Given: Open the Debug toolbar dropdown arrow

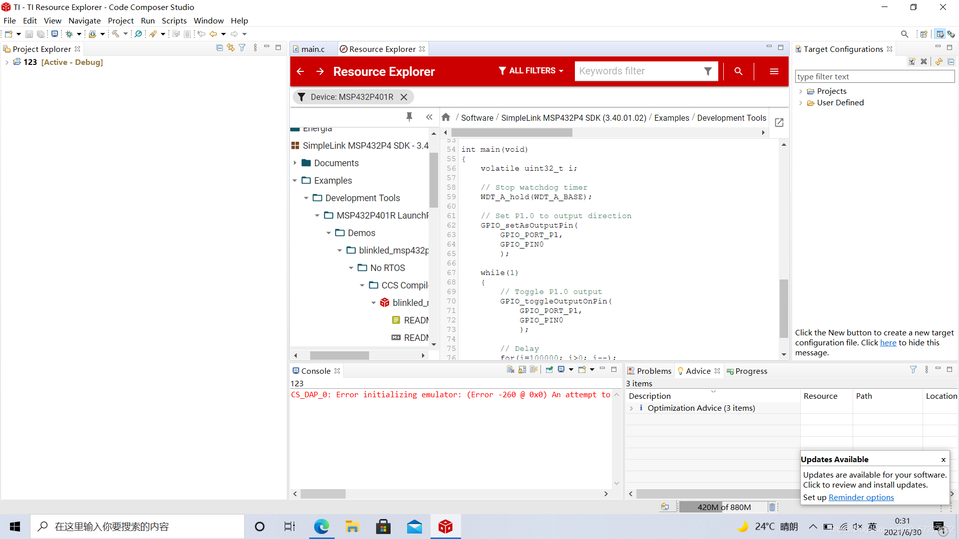Looking at the screenshot, I should pyautogui.click(x=79, y=34).
